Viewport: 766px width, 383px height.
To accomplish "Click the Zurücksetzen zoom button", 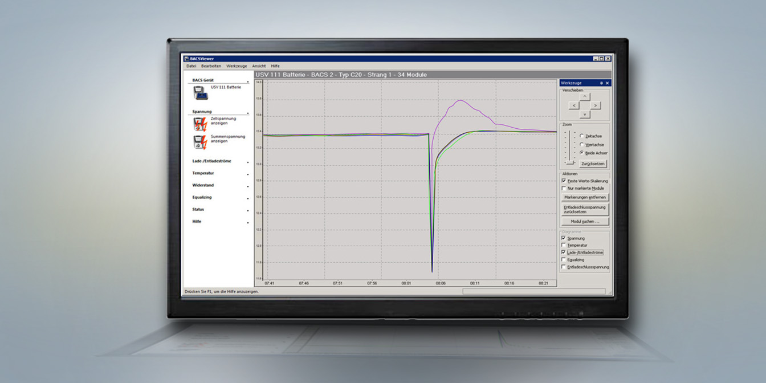I will [x=593, y=164].
